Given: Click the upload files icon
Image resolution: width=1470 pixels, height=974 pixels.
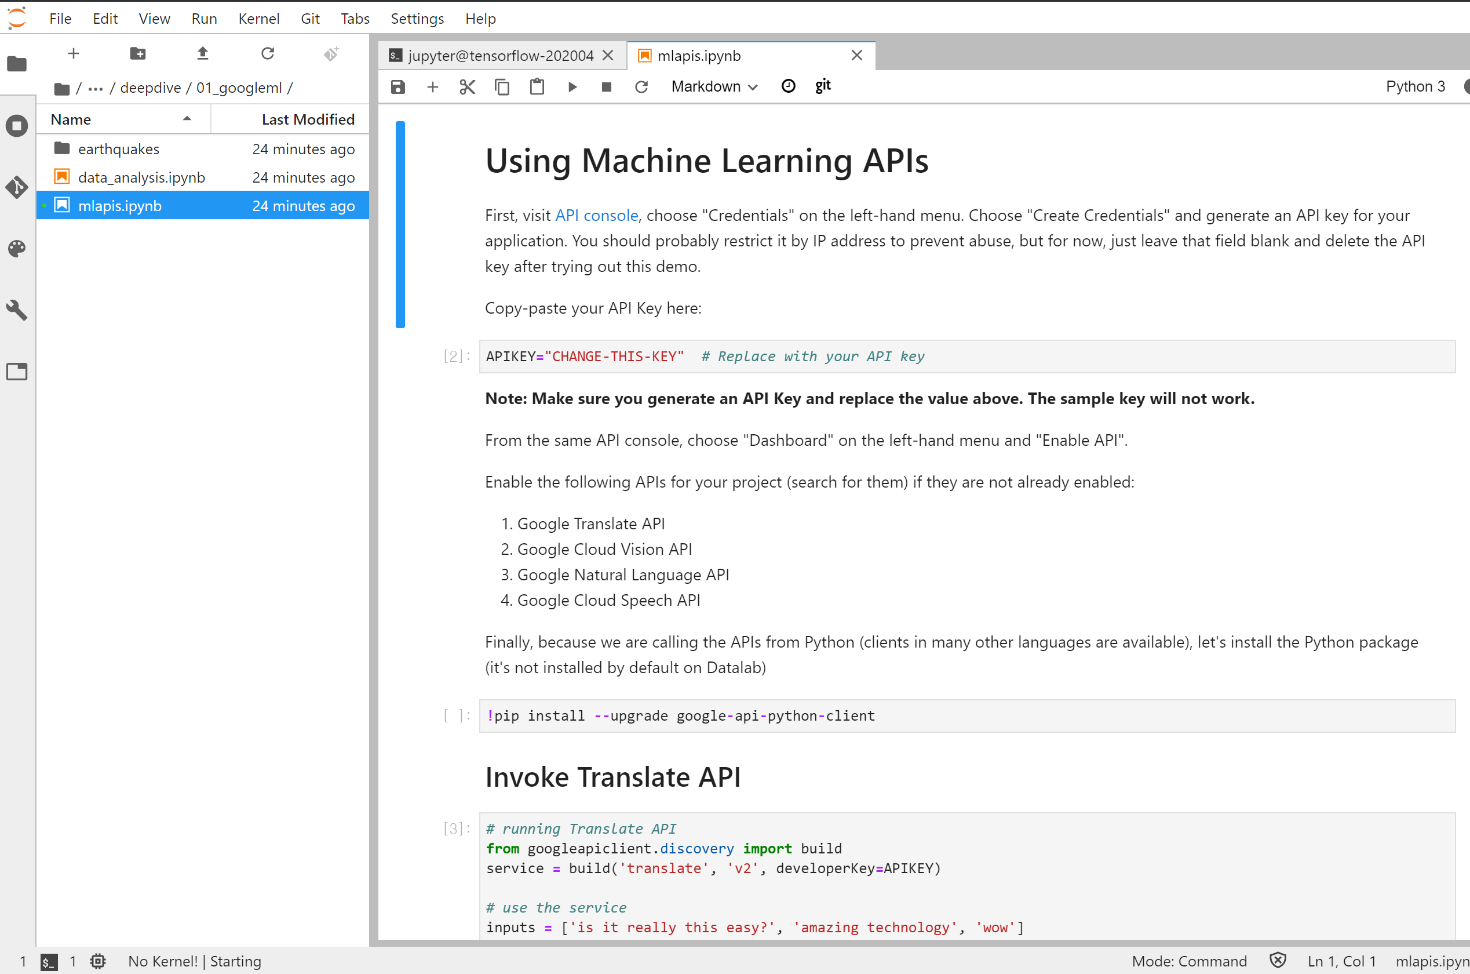Looking at the screenshot, I should pos(202,54).
